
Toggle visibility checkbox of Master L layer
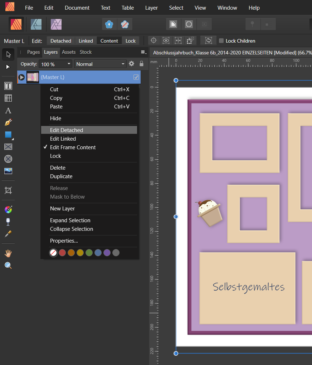click(x=136, y=77)
